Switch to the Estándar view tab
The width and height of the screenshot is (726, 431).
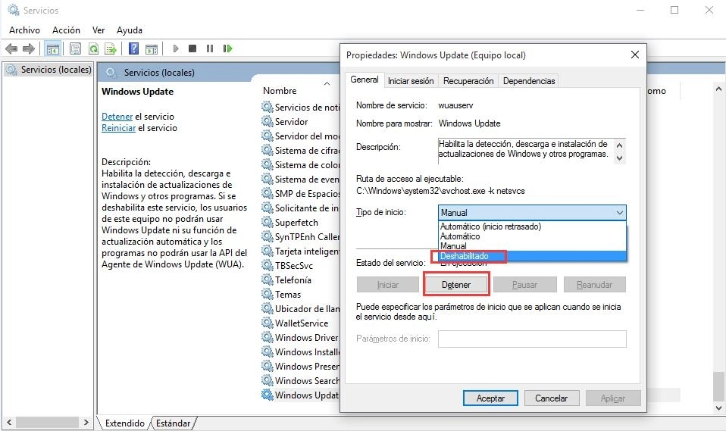pos(173,423)
